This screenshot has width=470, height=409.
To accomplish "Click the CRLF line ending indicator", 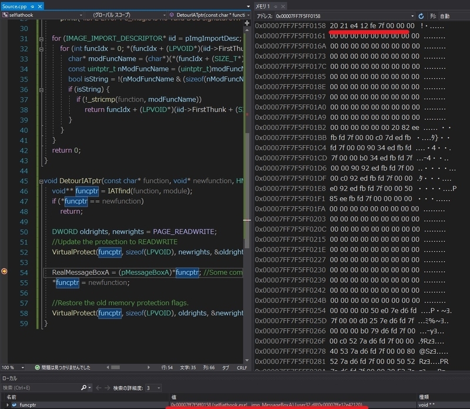I will click(x=242, y=367).
